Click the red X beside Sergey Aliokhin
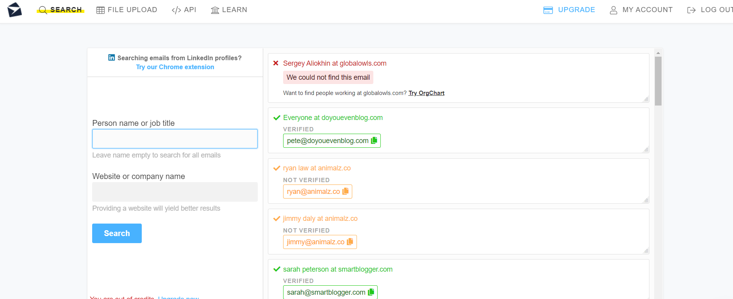Image resolution: width=733 pixels, height=299 pixels. click(x=276, y=63)
